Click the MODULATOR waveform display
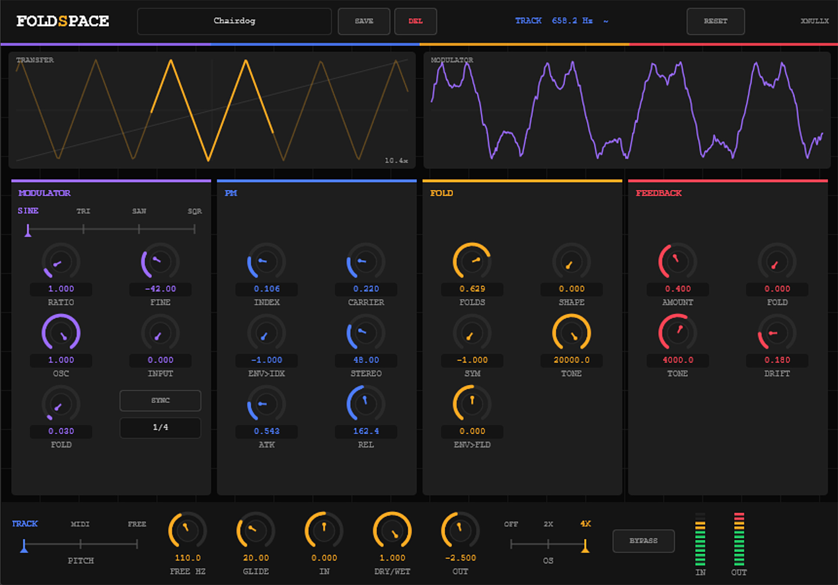The image size is (838, 585). (627, 110)
